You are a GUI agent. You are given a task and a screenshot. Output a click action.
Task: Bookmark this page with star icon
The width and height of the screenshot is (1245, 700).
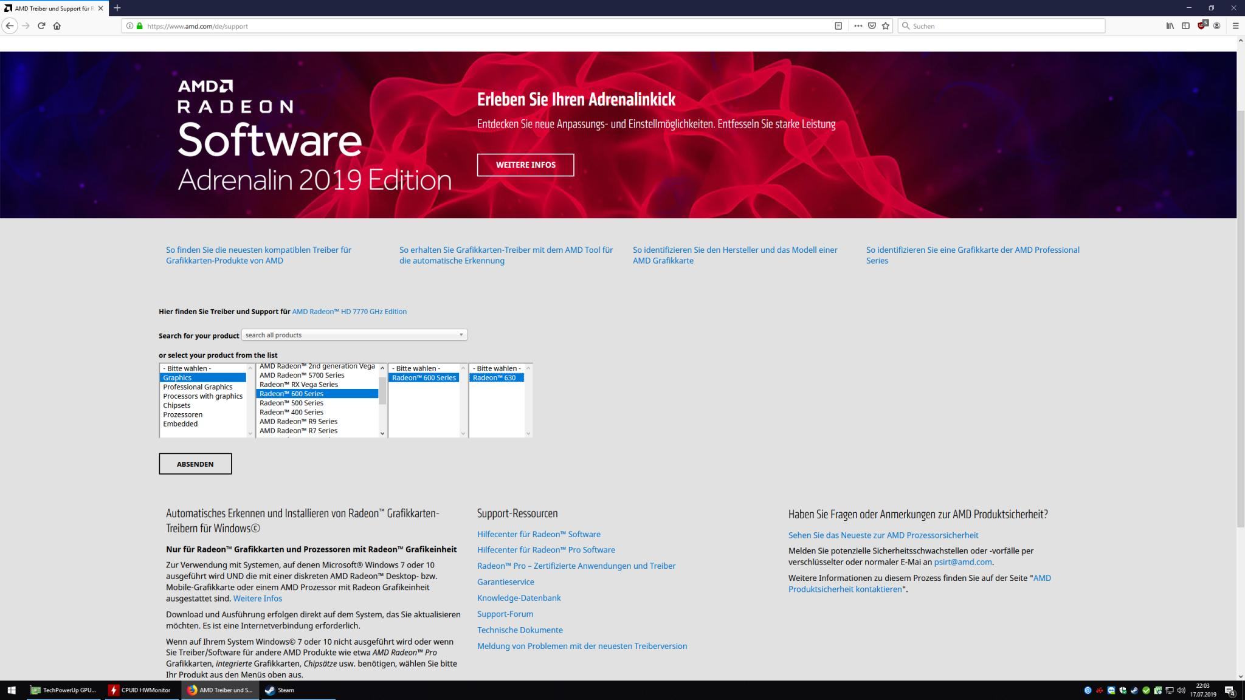point(886,26)
